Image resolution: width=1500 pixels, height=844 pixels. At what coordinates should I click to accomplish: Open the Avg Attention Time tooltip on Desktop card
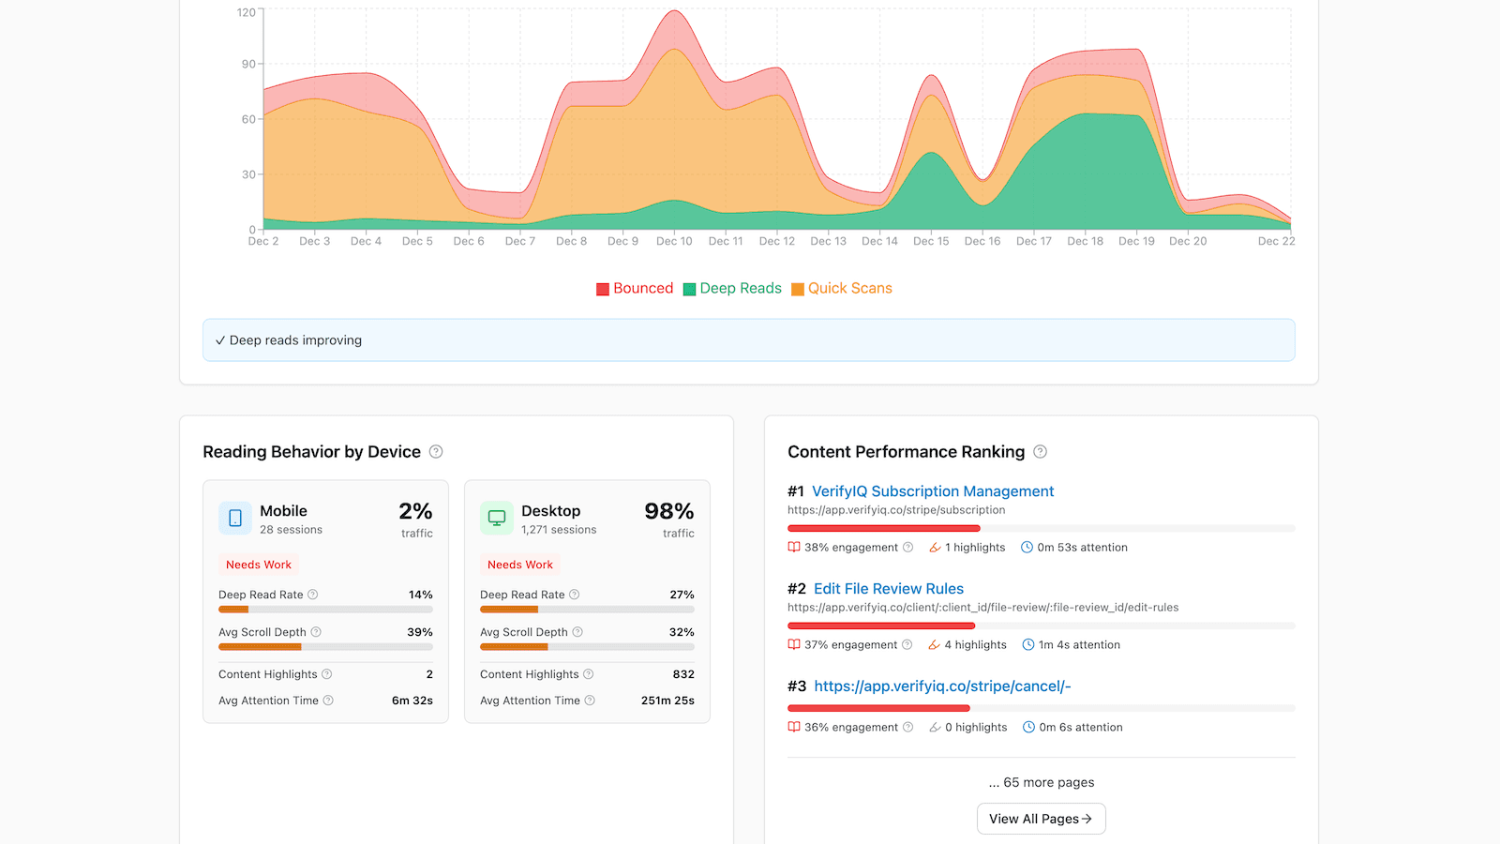click(590, 700)
